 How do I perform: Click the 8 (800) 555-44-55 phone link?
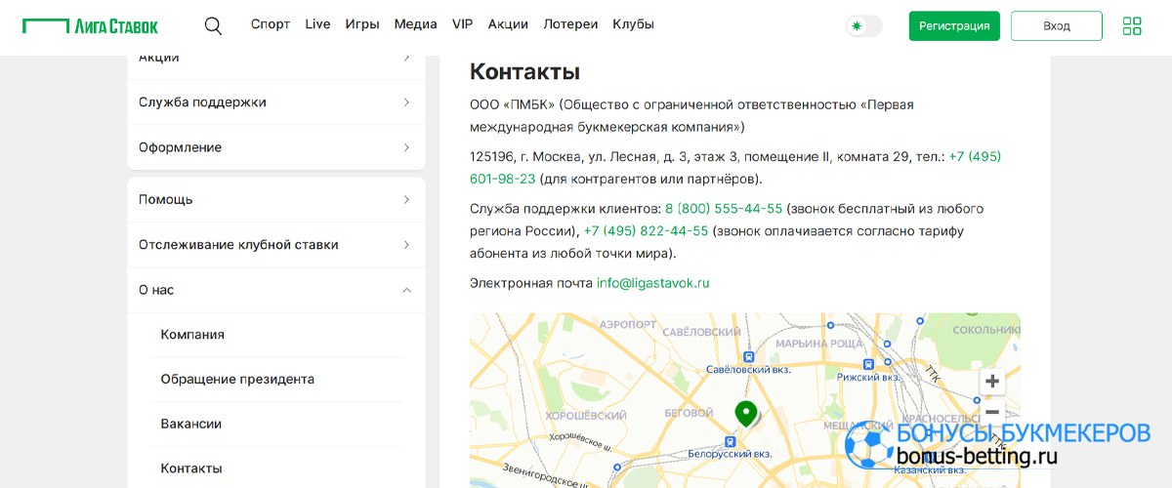point(724,209)
